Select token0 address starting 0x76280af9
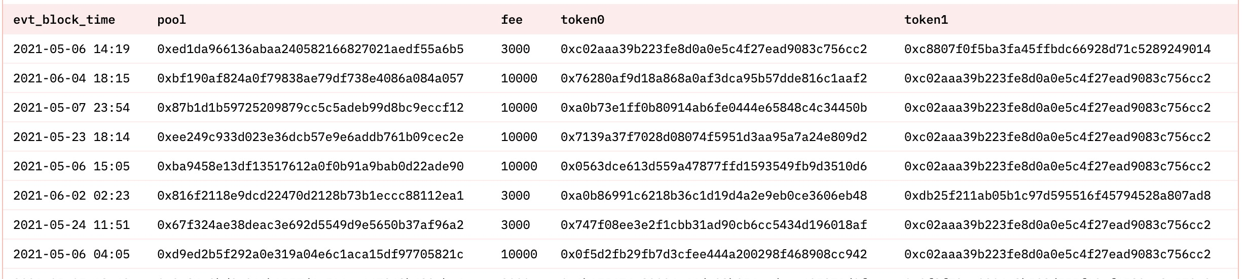This screenshot has width=1245, height=279. tap(714, 78)
